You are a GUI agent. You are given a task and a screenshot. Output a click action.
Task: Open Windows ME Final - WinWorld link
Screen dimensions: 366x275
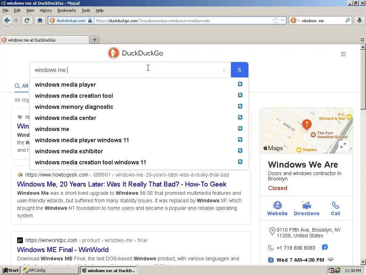(x=63, y=250)
